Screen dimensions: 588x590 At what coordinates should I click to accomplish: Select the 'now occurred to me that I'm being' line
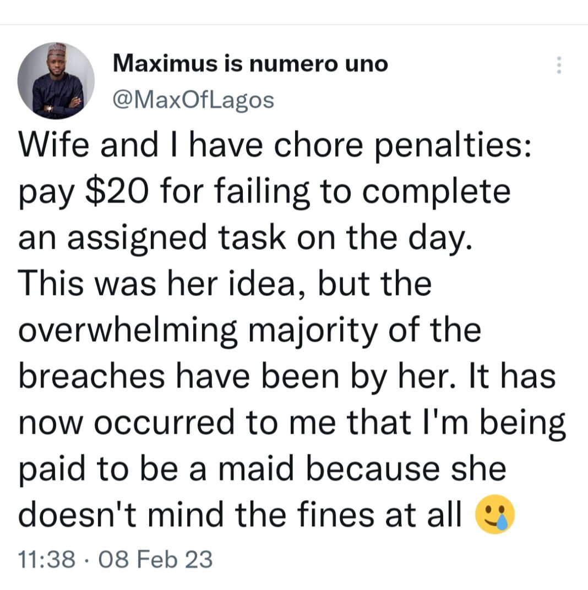[x=292, y=423]
